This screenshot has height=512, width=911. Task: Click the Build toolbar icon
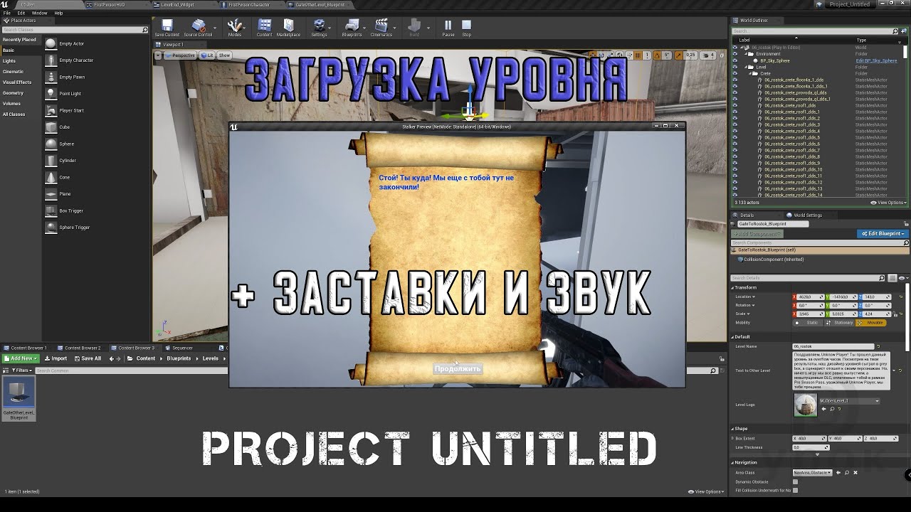click(414, 27)
